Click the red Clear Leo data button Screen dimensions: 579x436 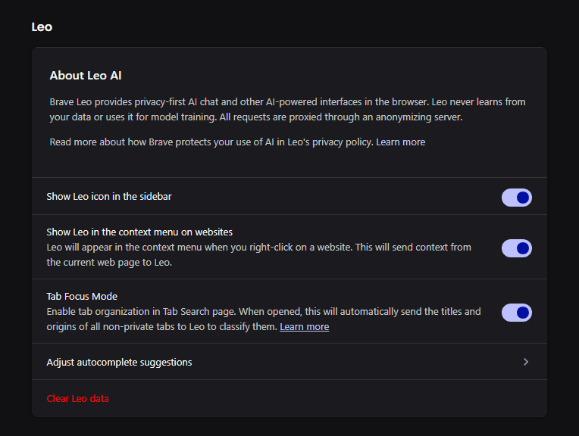click(77, 399)
